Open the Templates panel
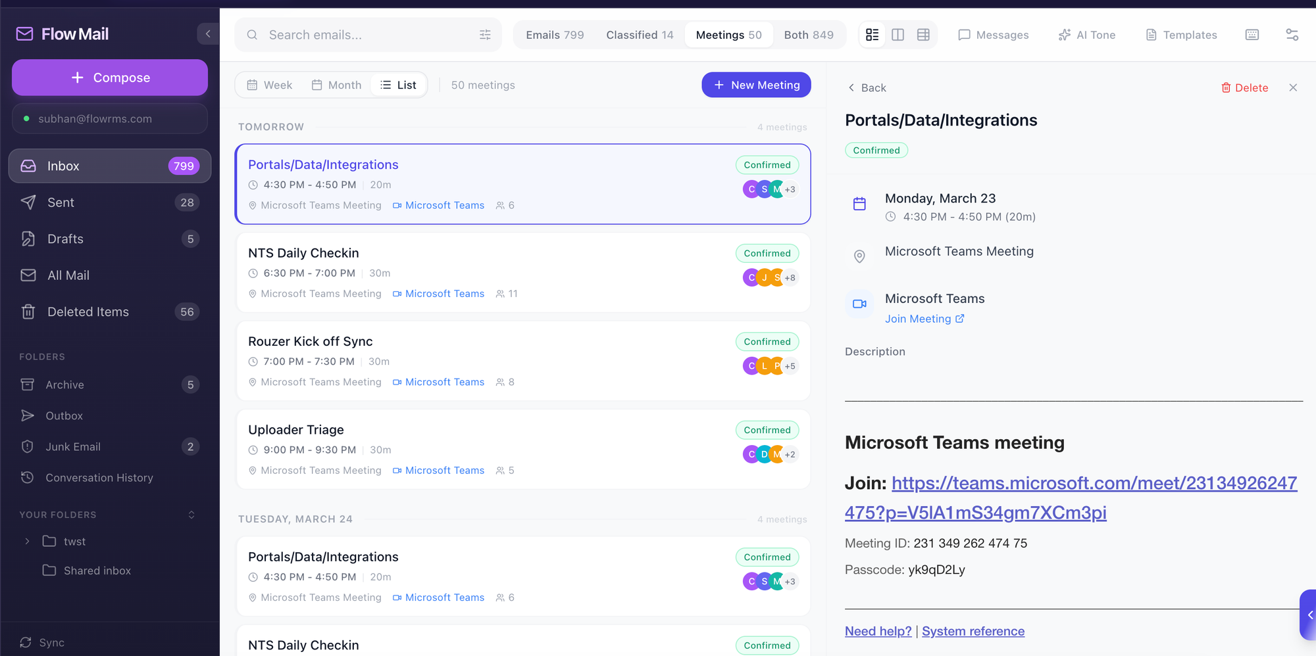The height and width of the screenshot is (656, 1316). 1181,35
